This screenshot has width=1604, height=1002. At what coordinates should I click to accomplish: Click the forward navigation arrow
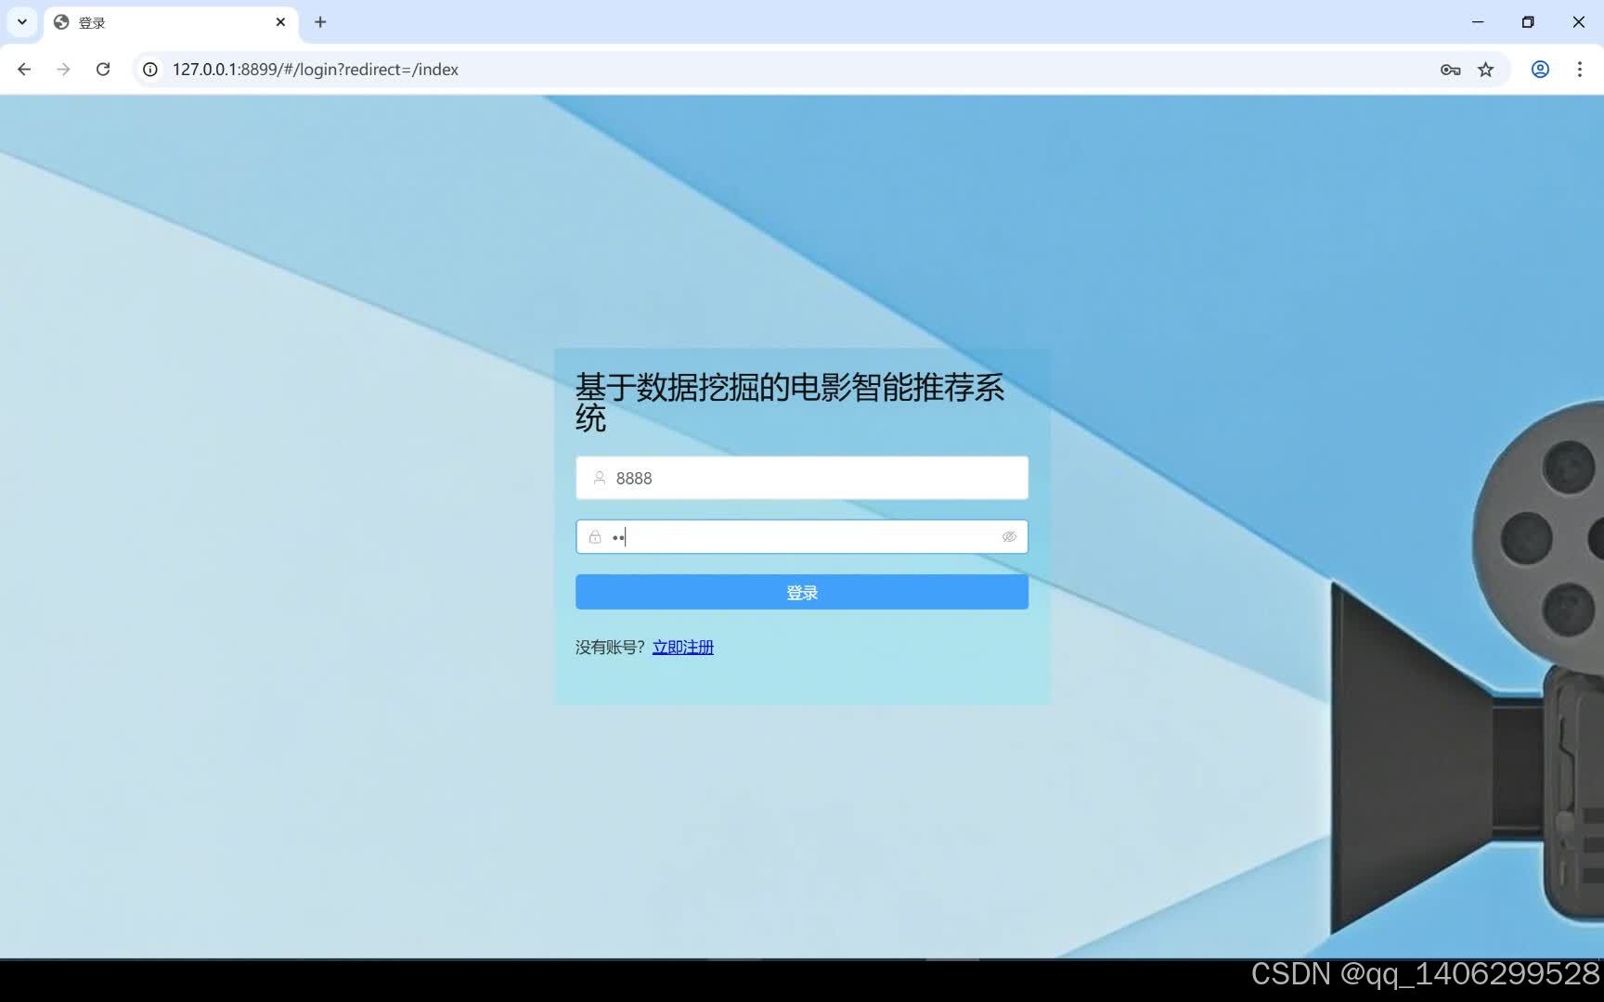point(63,69)
